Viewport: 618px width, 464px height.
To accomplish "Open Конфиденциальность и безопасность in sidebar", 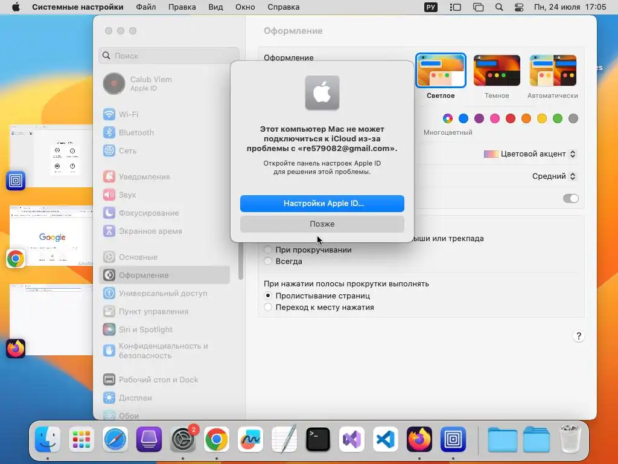I will [x=164, y=351].
